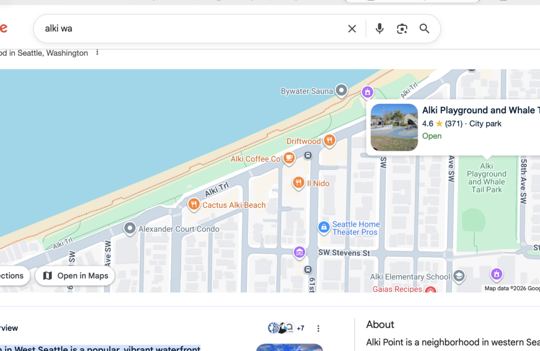
Task: Open the Gaias Recipes map pin
Action: 431,290
